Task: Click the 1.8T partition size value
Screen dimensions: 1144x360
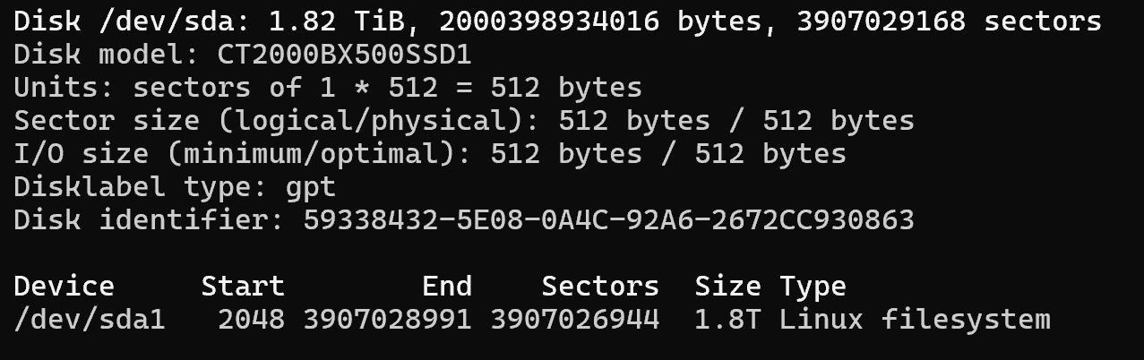Action: tap(727, 319)
